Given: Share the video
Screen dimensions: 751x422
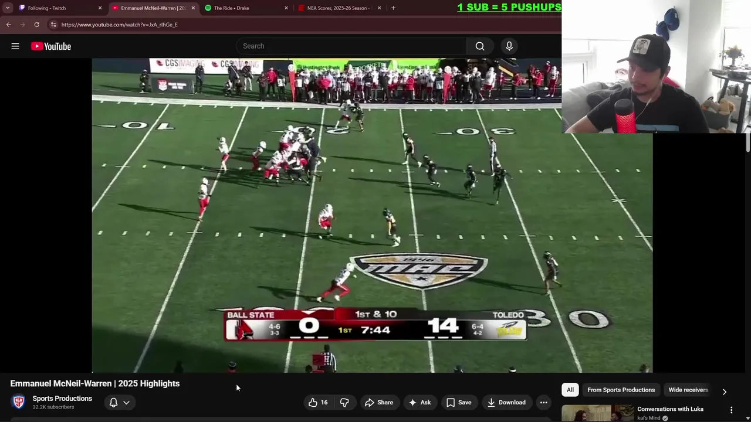Looking at the screenshot, I should (379, 402).
